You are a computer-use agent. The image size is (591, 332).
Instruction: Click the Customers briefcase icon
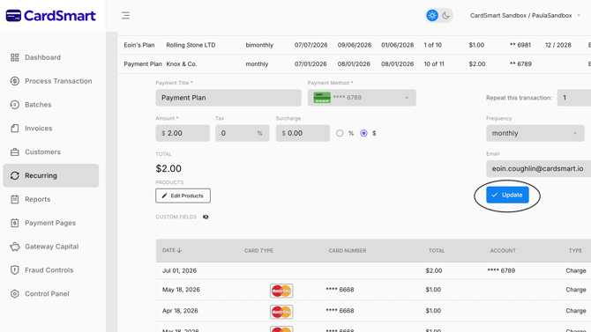click(15, 152)
